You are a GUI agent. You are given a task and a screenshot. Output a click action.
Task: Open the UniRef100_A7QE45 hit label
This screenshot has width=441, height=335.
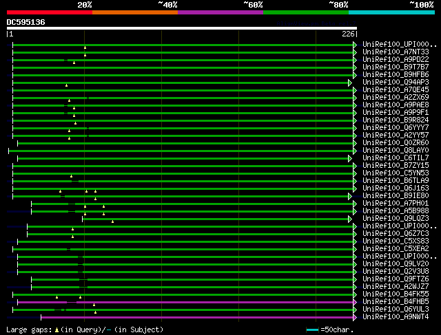(396, 90)
